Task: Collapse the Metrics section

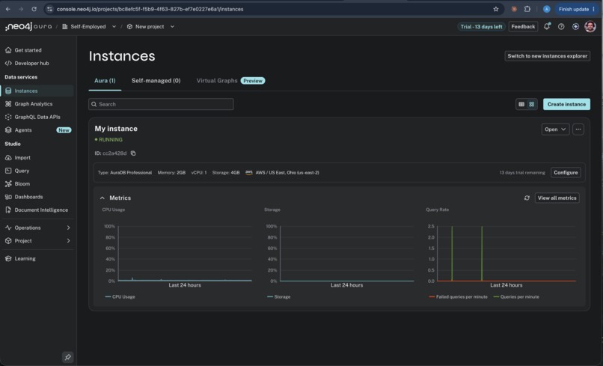Action: (x=102, y=198)
